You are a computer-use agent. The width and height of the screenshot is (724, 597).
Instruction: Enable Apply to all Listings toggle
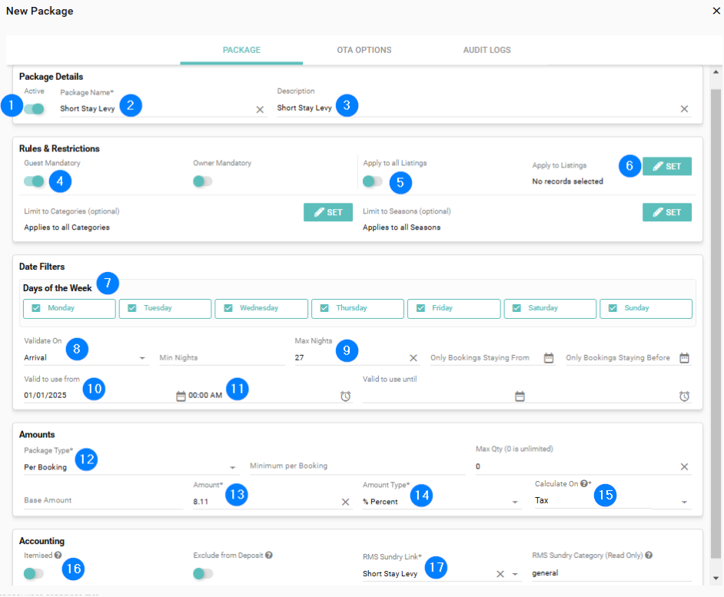[373, 181]
